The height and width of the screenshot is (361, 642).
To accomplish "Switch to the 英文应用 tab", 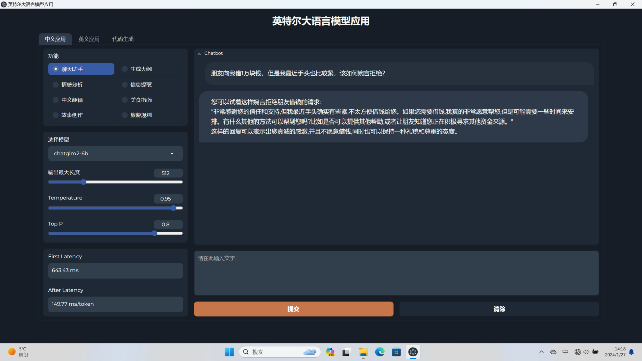I will [89, 39].
